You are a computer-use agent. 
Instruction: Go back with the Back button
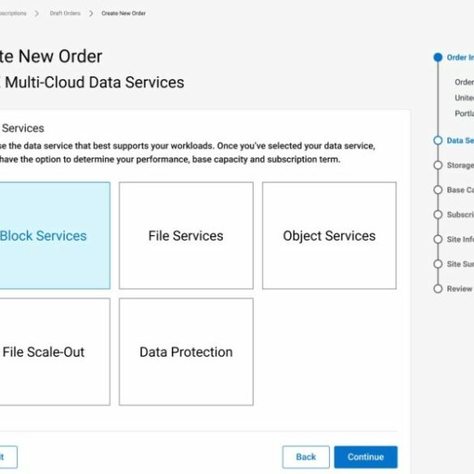(x=306, y=457)
